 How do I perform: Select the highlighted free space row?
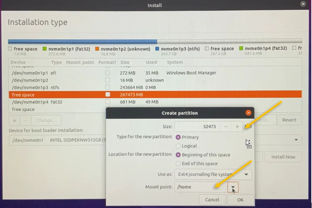[155, 95]
